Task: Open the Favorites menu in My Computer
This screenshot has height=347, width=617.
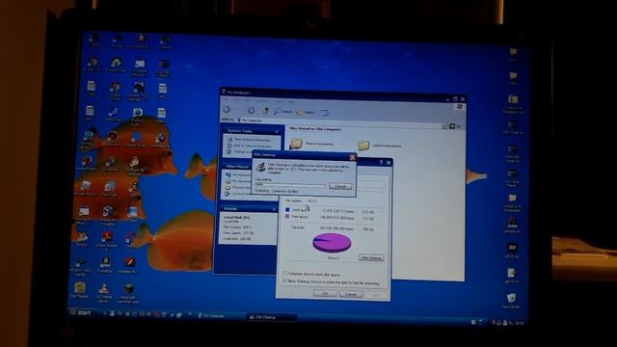Action: coord(262,100)
